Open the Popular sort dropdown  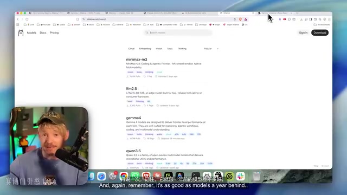pyautogui.click(x=211, y=49)
